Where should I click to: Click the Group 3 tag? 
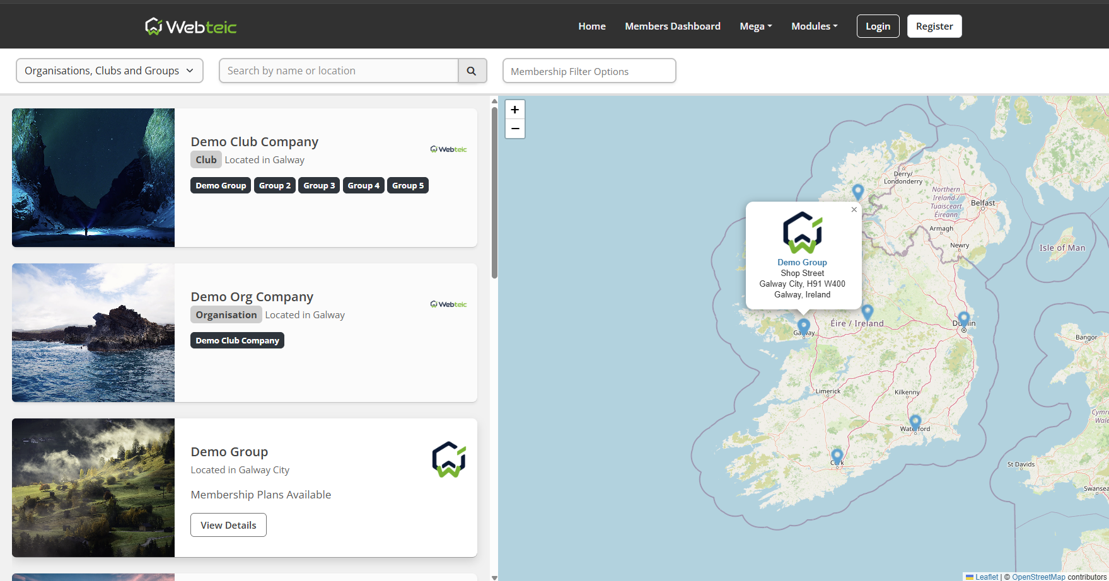(x=319, y=185)
